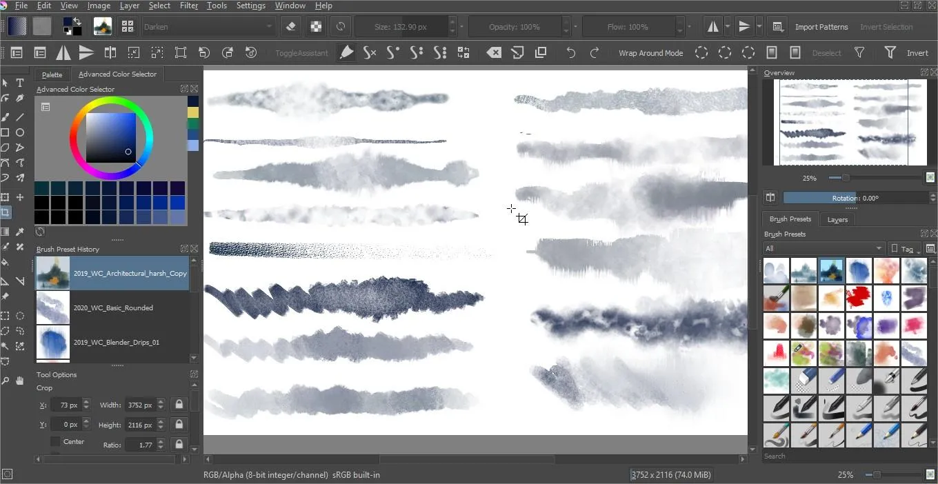Select the Zoom magnifier tool

tap(5, 380)
